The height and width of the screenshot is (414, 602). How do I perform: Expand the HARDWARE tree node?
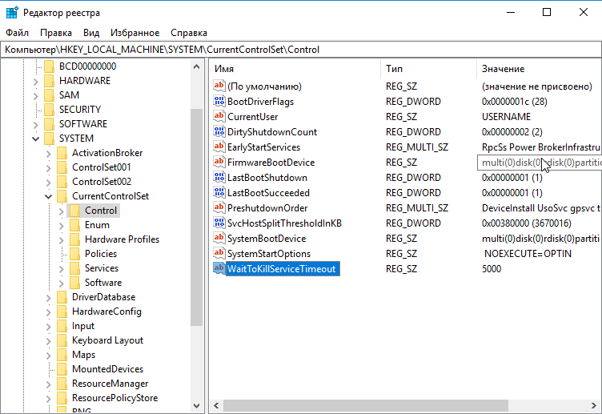click(36, 82)
